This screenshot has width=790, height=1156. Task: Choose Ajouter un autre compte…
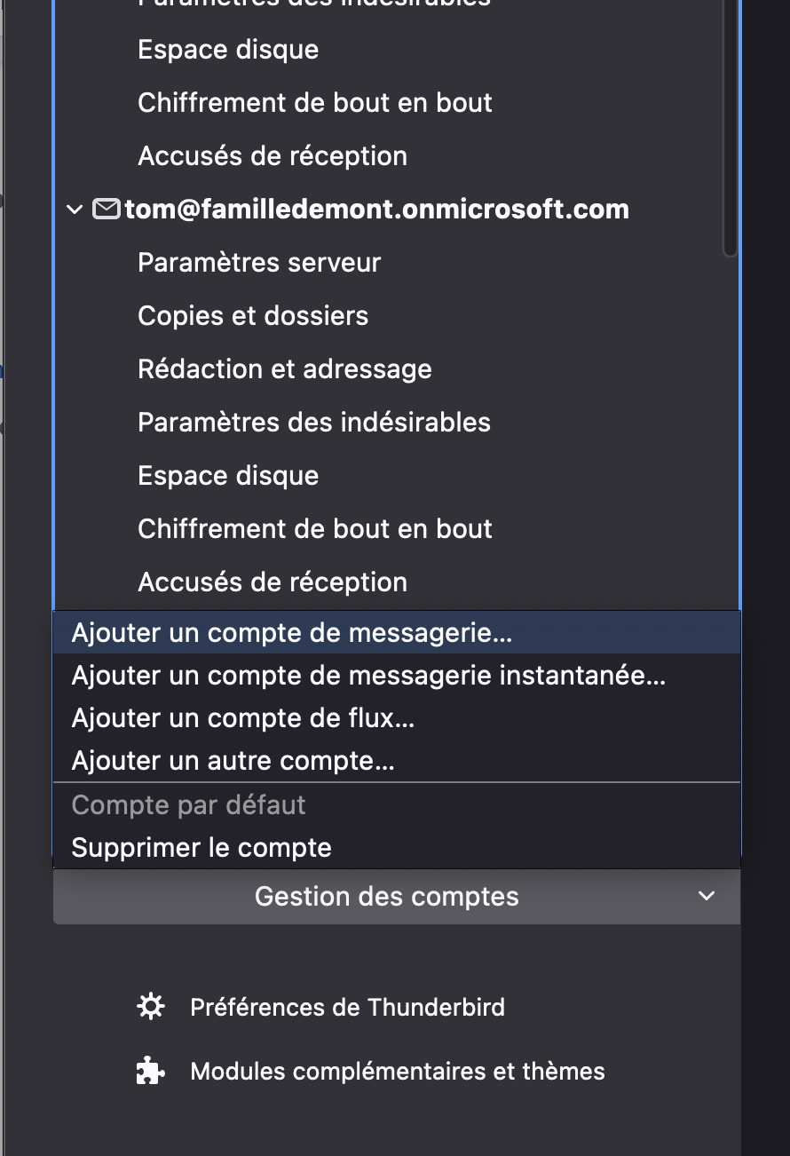point(233,761)
